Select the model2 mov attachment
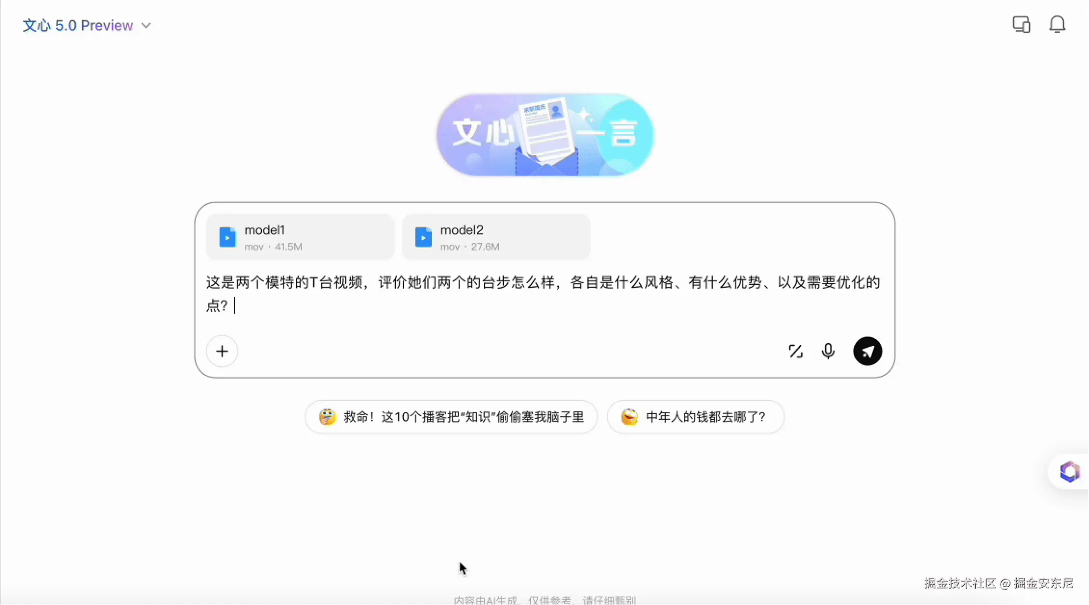The image size is (1089, 605). click(496, 237)
